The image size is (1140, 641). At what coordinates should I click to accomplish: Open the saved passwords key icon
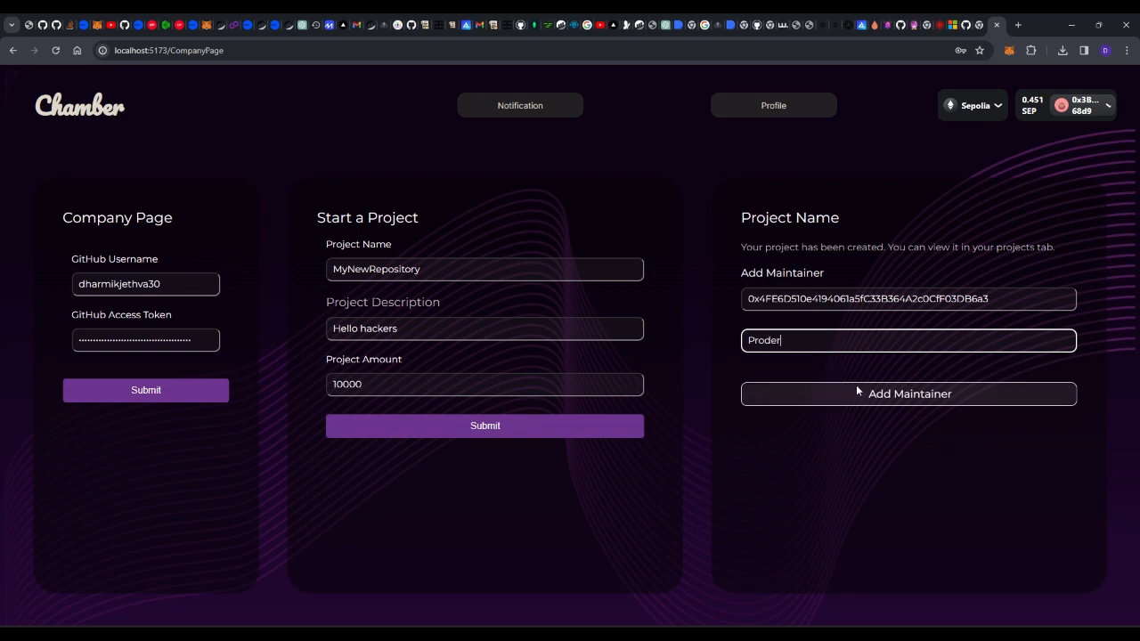[x=960, y=51]
